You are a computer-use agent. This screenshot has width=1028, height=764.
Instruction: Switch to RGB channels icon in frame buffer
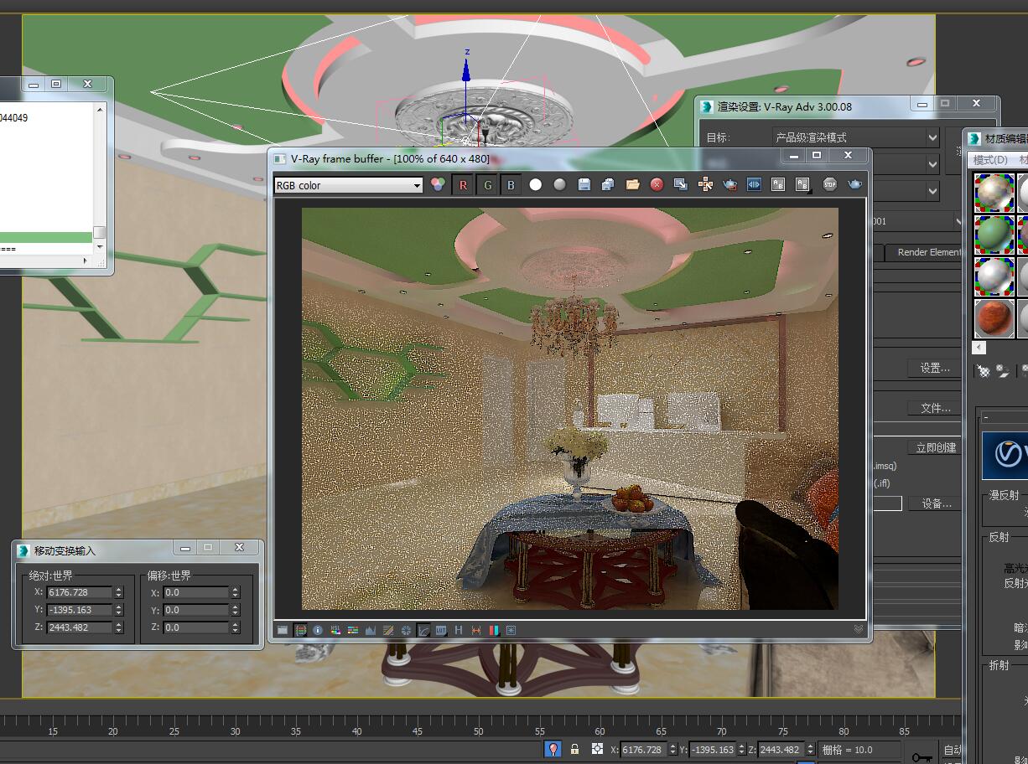pos(438,185)
